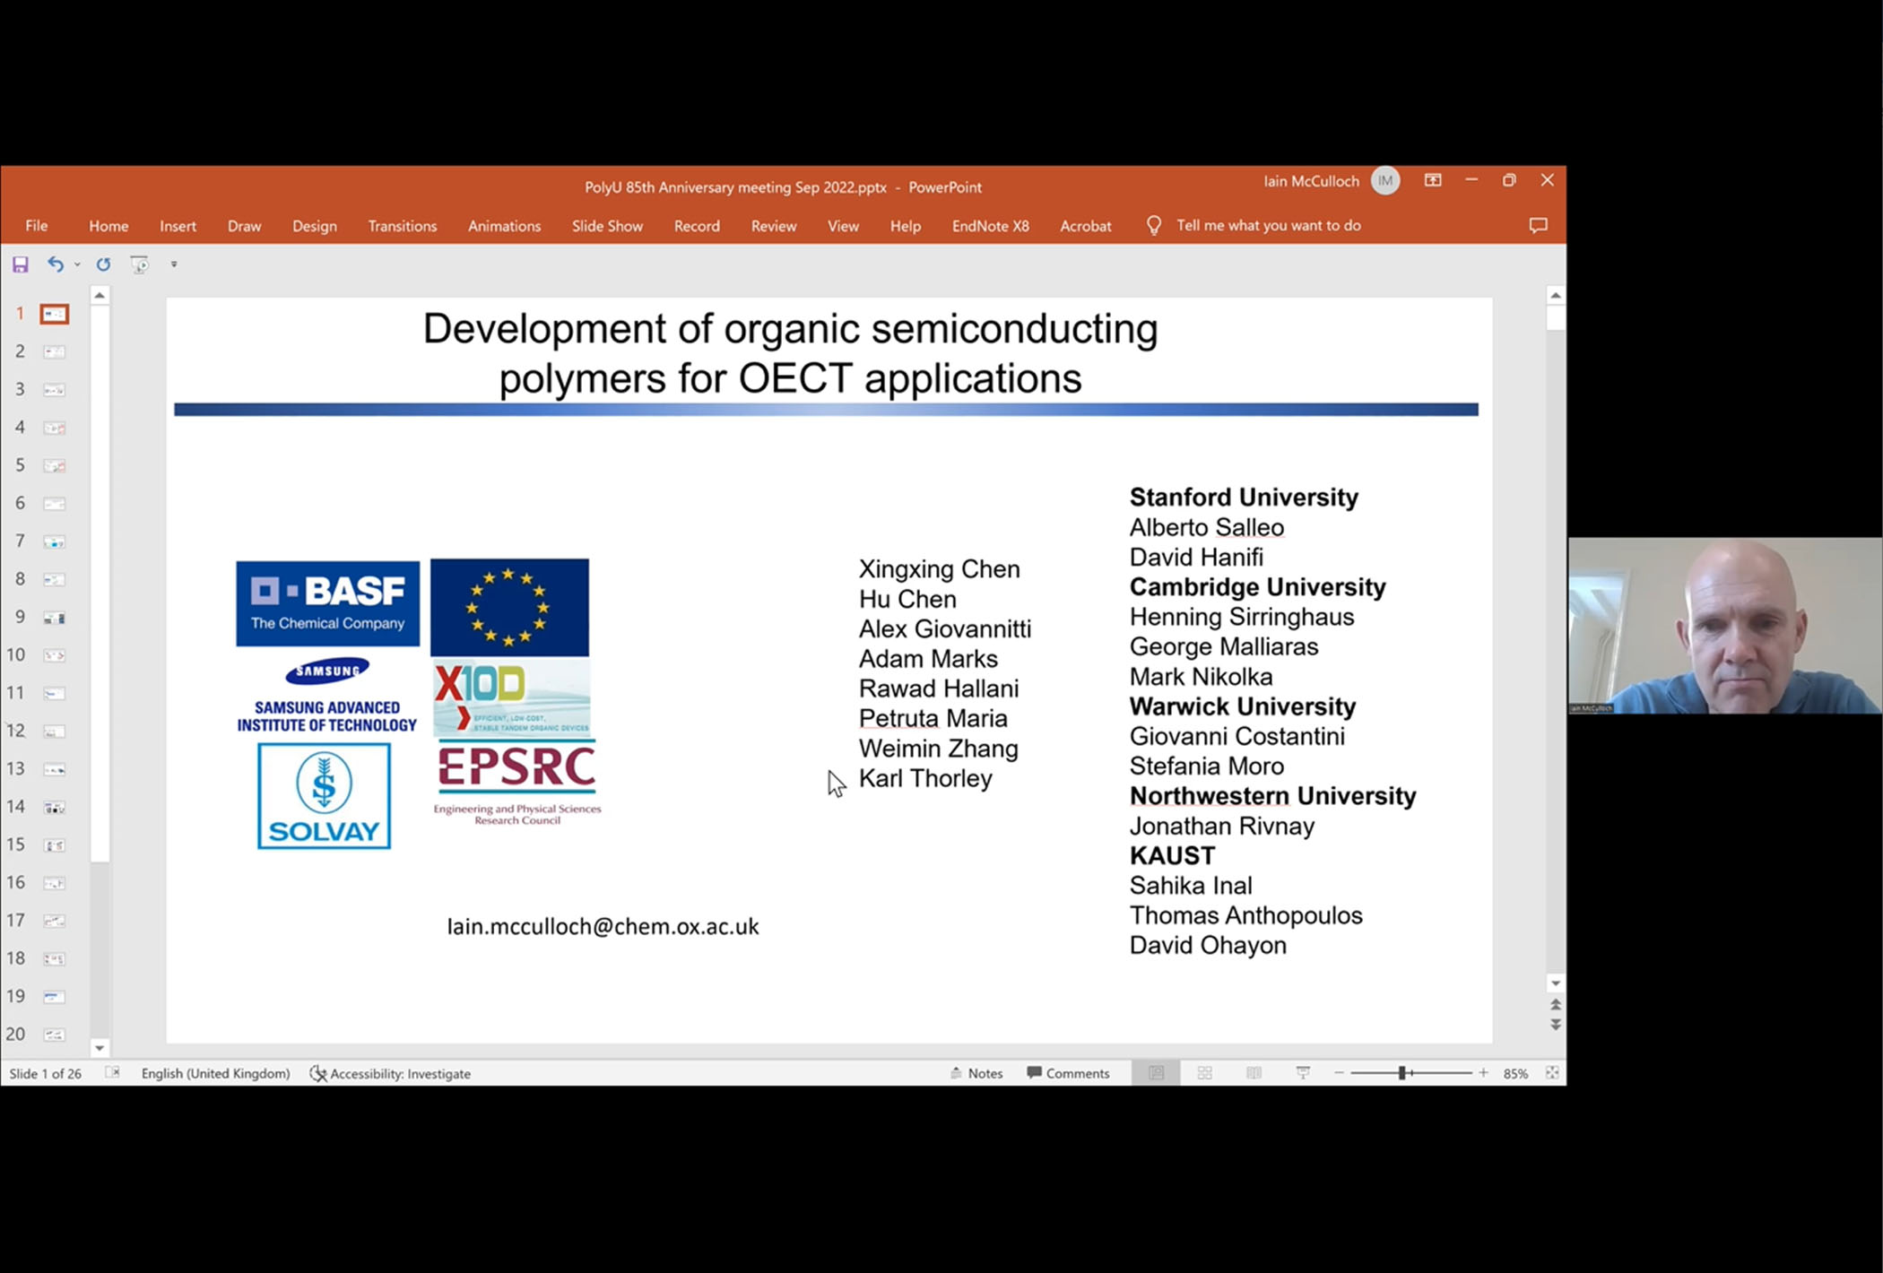Open Ribbon Display Options button
Screen dimensions: 1883x1273
(1433, 180)
